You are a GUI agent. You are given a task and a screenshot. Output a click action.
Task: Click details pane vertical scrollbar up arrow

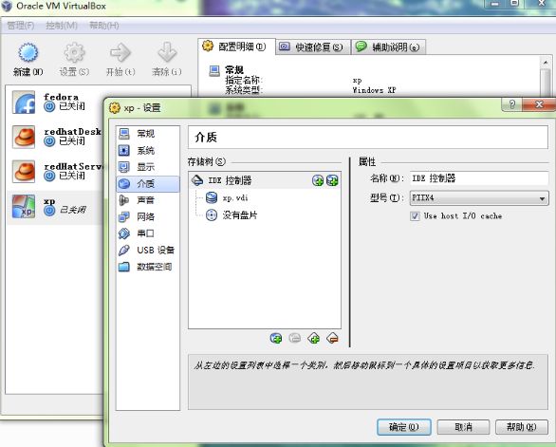click(546, 63)
